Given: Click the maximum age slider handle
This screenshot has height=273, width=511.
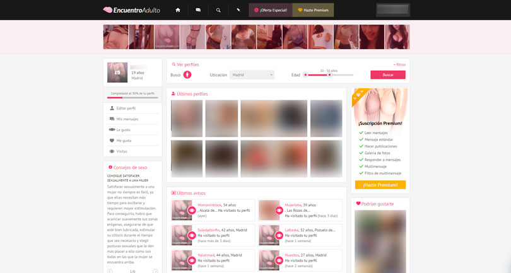Looking at the screenshot, I should tap(329, 75).
